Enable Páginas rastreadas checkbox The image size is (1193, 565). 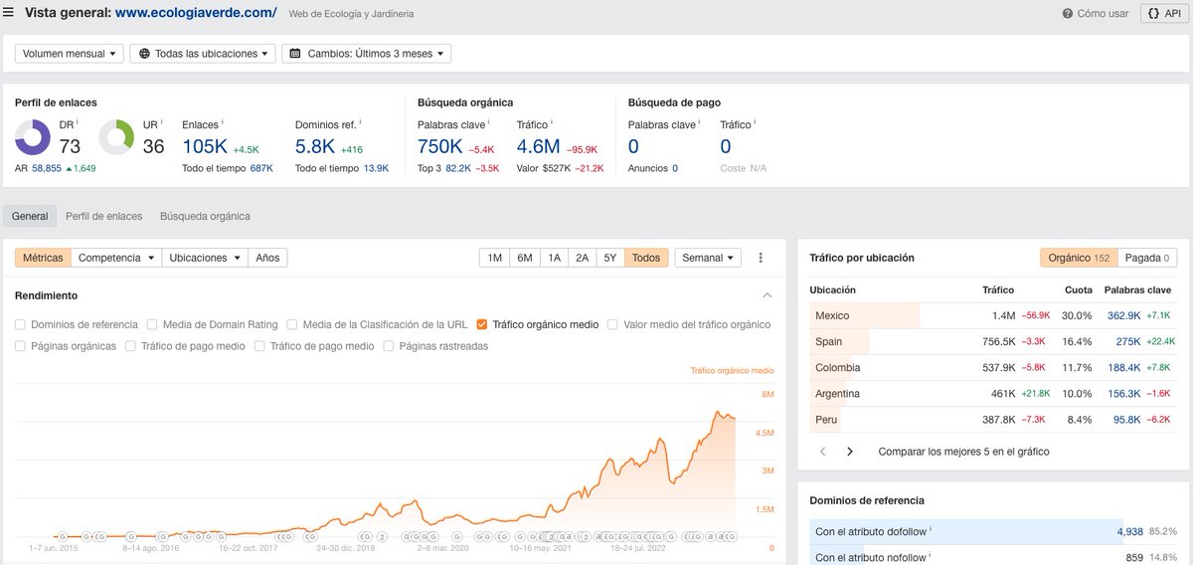[389, 346]
